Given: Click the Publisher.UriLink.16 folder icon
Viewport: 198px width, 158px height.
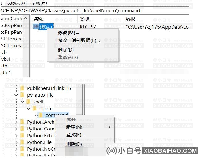Looking at the screenshot, I should [22, 88].
